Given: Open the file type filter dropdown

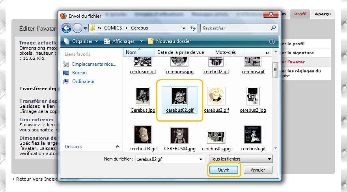Looking at the screenshot, I should (241, 159).
